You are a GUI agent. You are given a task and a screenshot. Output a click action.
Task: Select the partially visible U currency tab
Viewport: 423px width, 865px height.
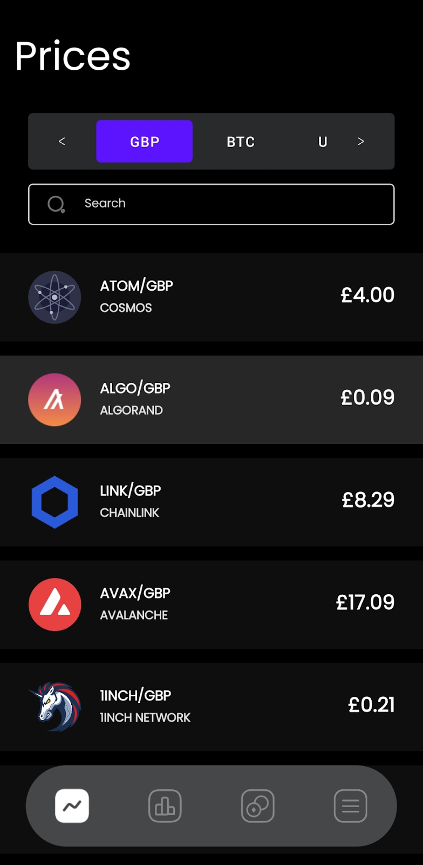click(x=323, y=142)
